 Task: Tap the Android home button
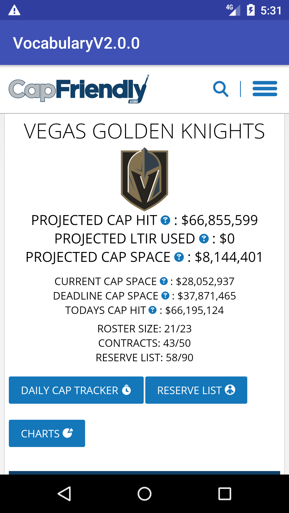pyautogui.click(x=144, y=494)
